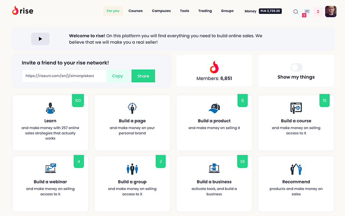Click the Build a group people icon
345x216 pixels.
coord(132,169)
